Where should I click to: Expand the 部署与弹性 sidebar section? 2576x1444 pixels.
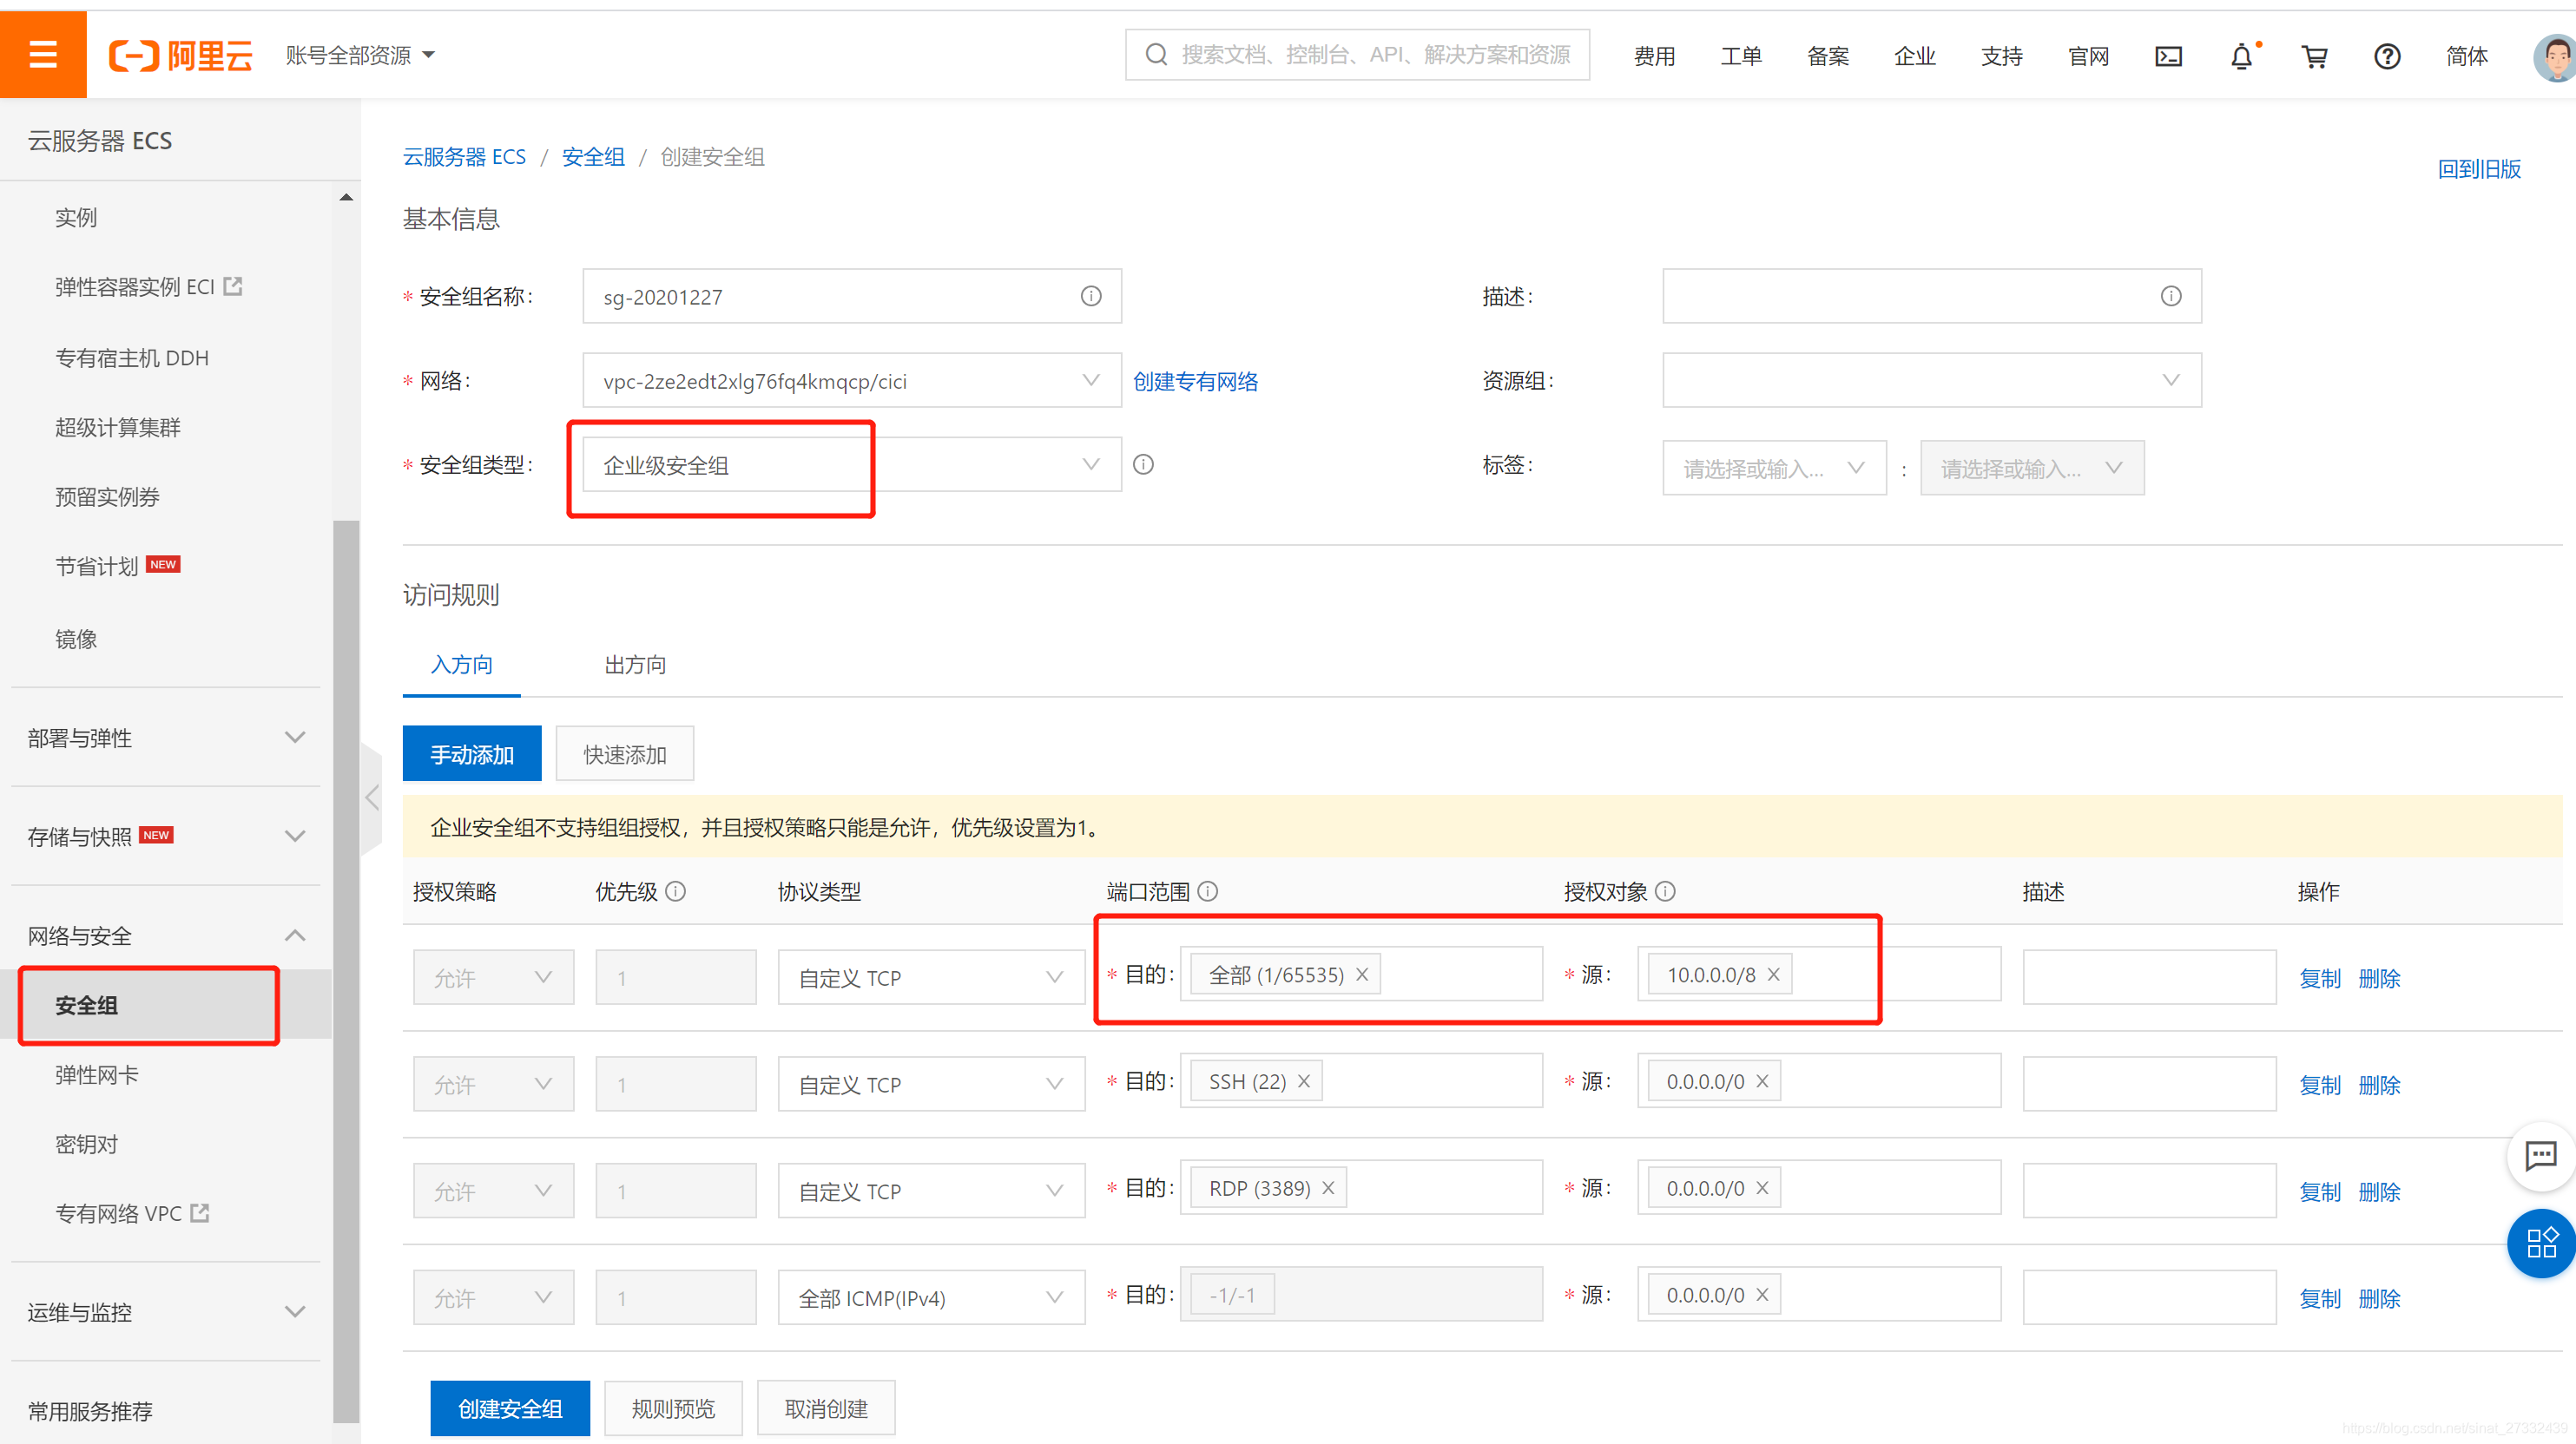[x=168, y=737]
